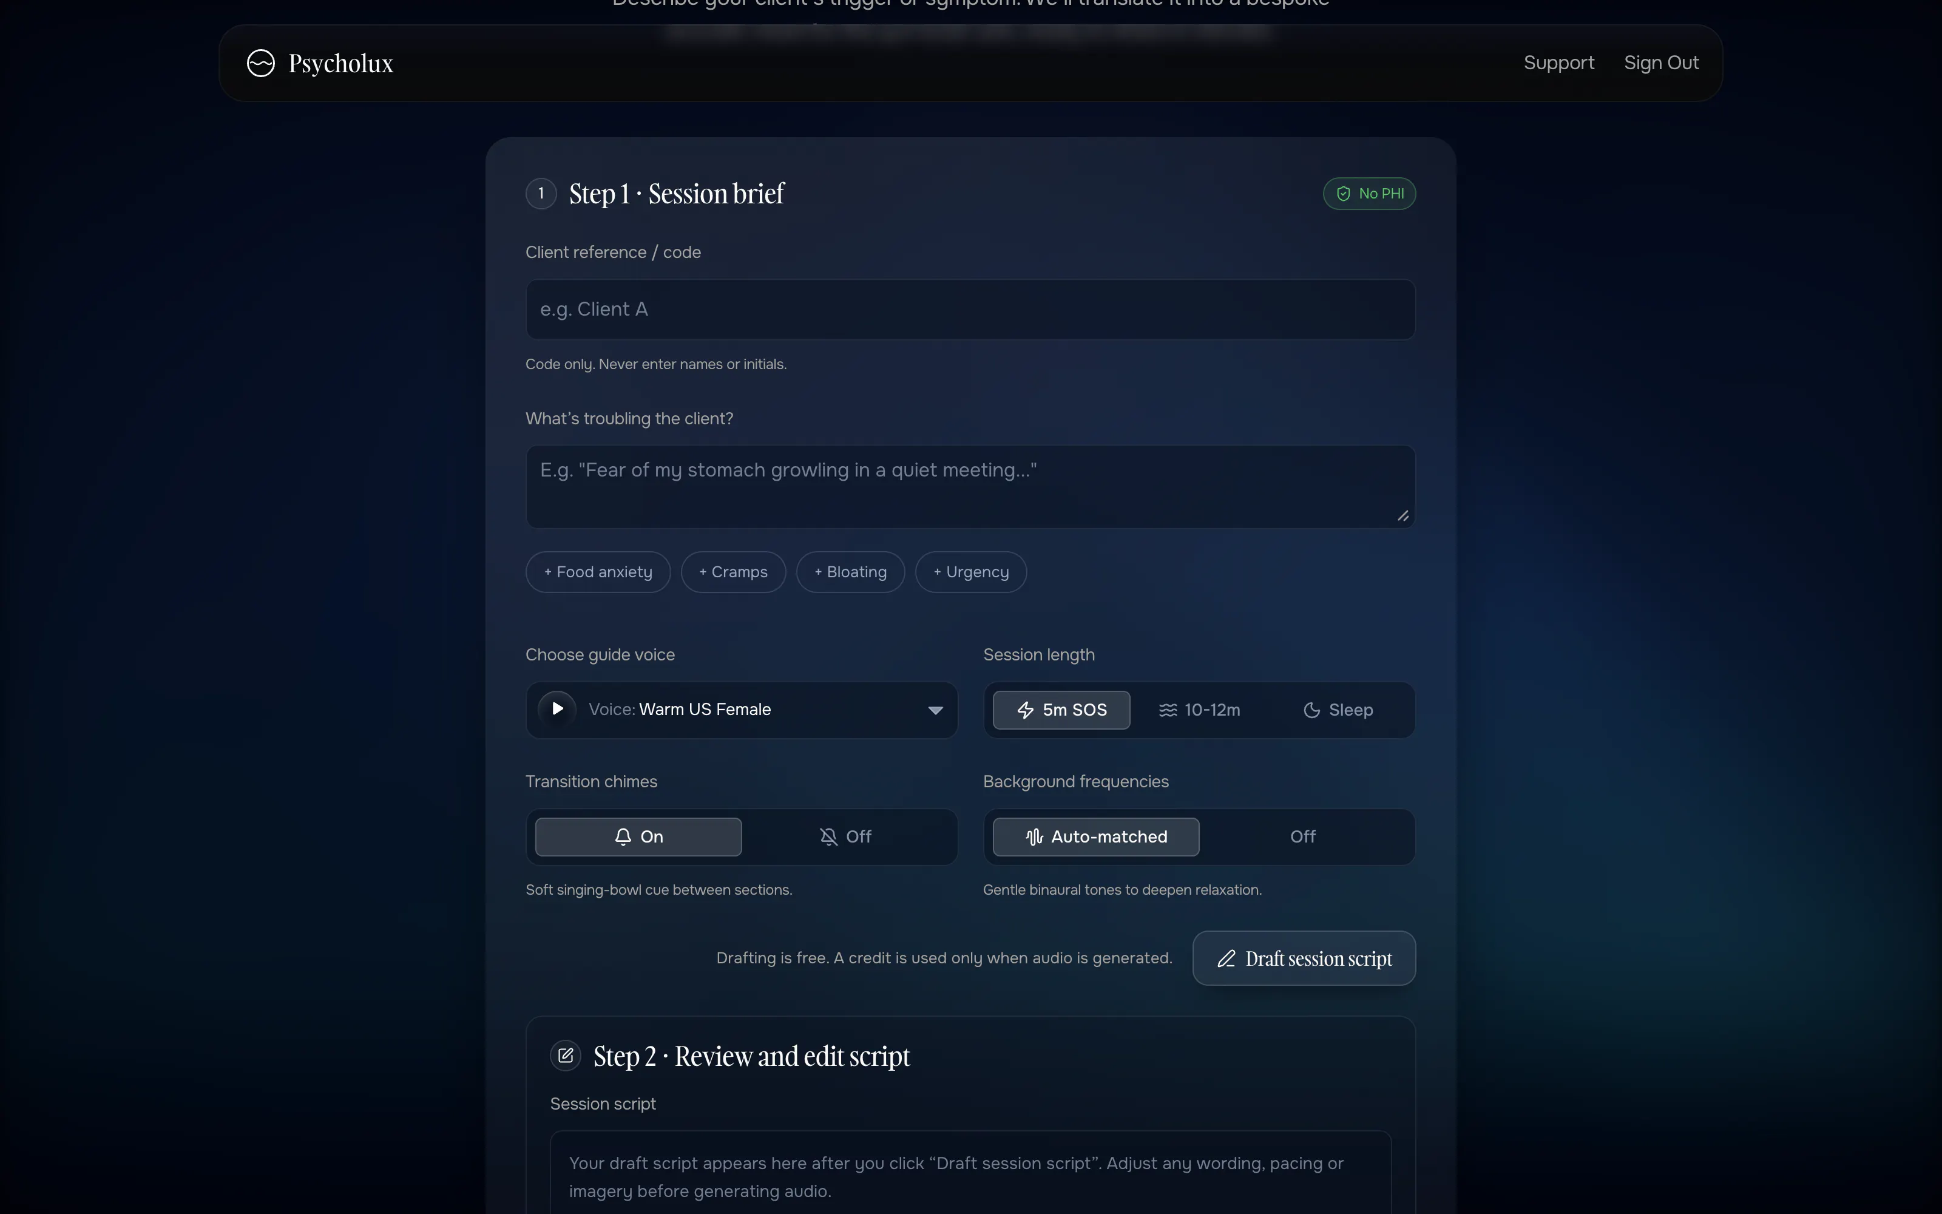Click the No PHI shield badge
The image size is (1942, 1214).
click(1369, 194)
